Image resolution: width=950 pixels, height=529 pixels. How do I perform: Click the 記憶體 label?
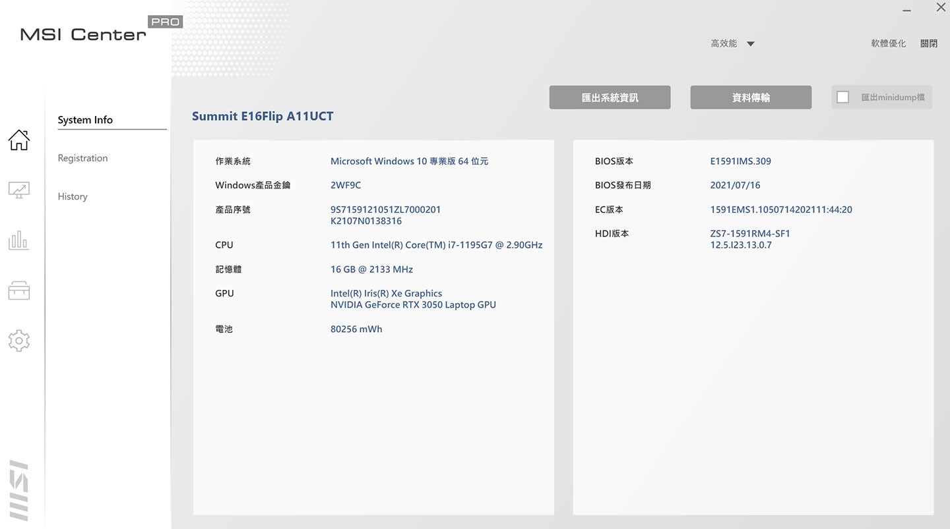(x=228, y=269)
